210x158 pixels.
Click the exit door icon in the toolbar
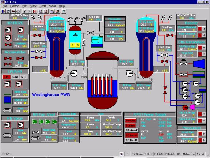pos(3,11)
